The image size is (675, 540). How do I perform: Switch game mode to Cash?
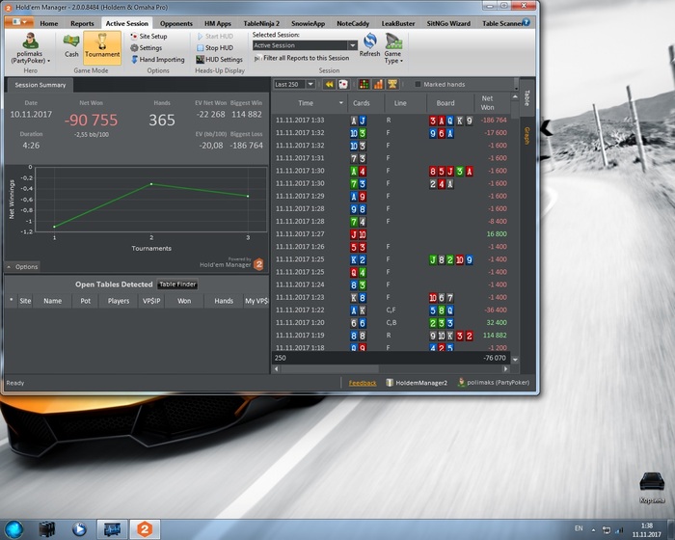tap(71, 45)
